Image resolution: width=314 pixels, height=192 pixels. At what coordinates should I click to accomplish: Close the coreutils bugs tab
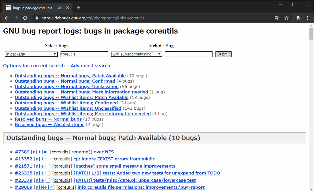68,8
